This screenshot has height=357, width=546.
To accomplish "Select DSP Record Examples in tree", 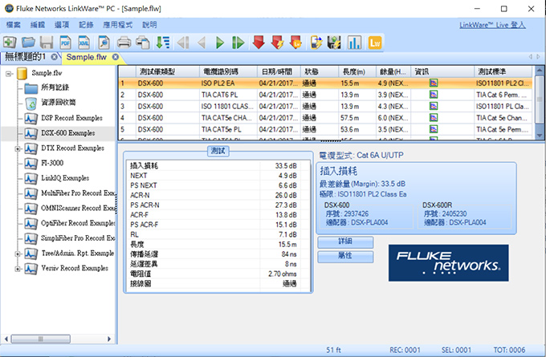I will click(71, 118).
